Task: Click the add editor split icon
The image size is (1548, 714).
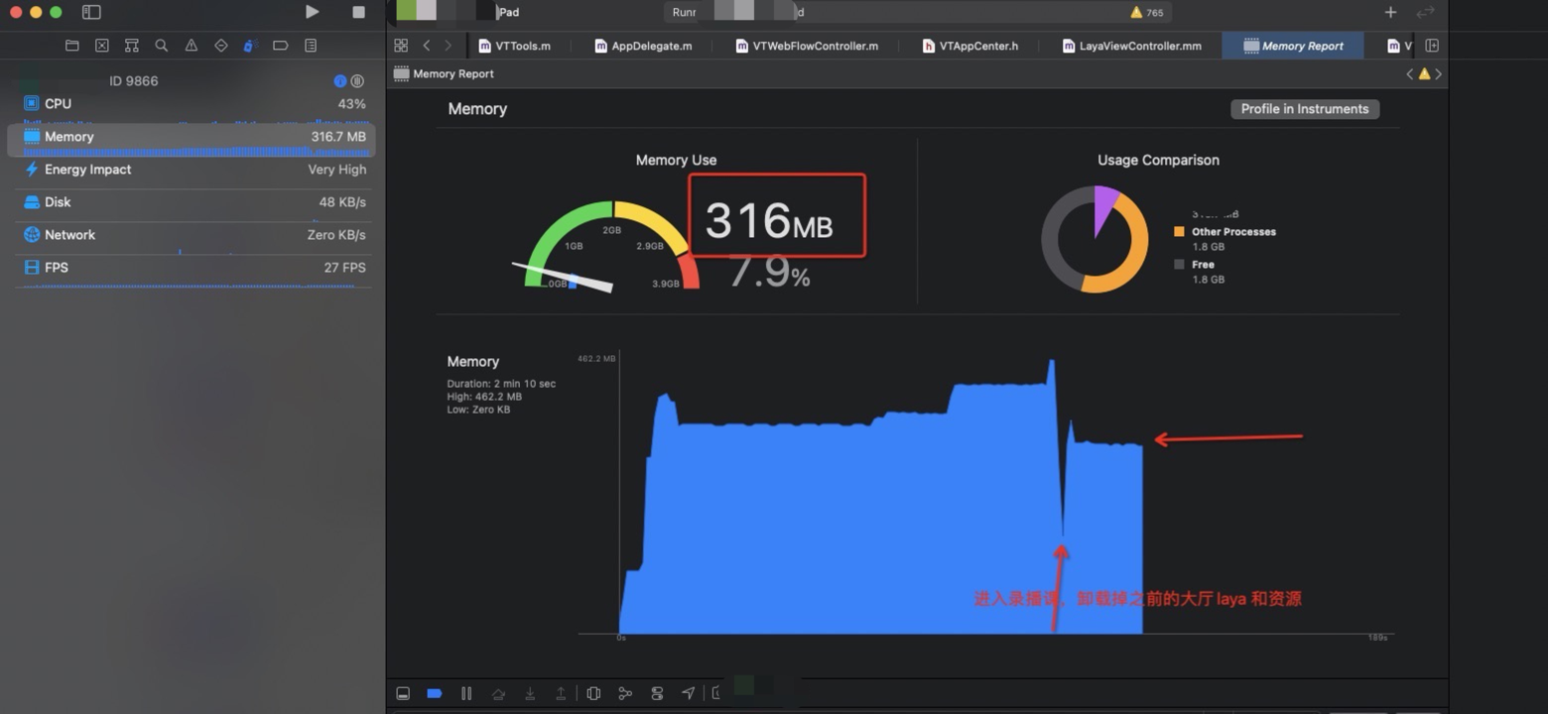Action: tap(1432, 46)
